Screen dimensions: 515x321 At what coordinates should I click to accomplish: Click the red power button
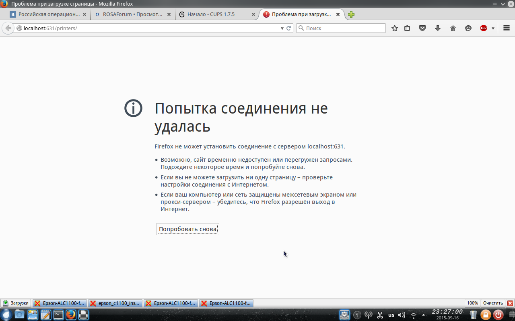click(498, 315)
